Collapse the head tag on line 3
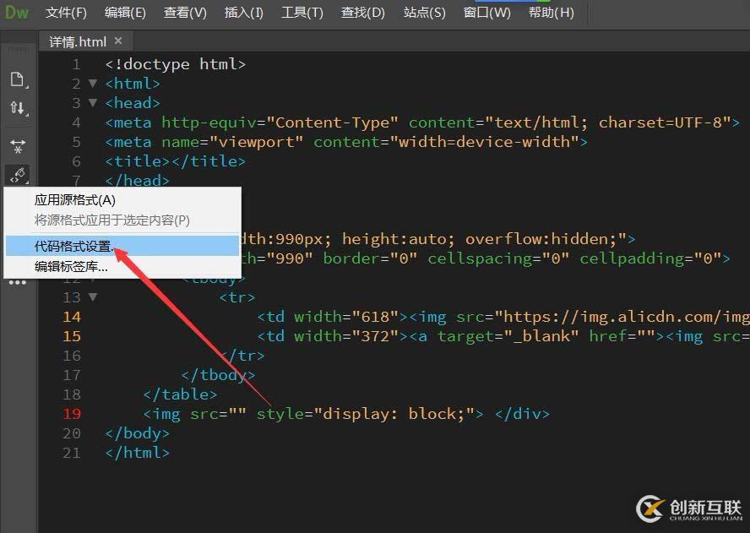The height and width of the screenshot is (533, 750). pos(93,102)
